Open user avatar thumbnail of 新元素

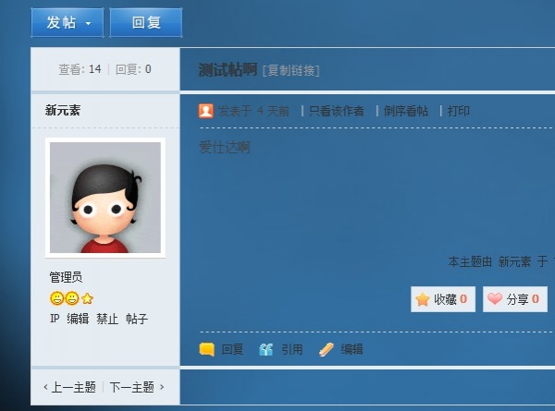(x=105, y=198)
